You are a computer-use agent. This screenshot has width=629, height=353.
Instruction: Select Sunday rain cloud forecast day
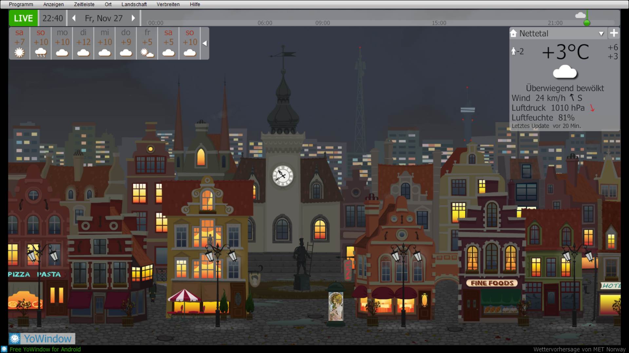click(x=41, y=43)
